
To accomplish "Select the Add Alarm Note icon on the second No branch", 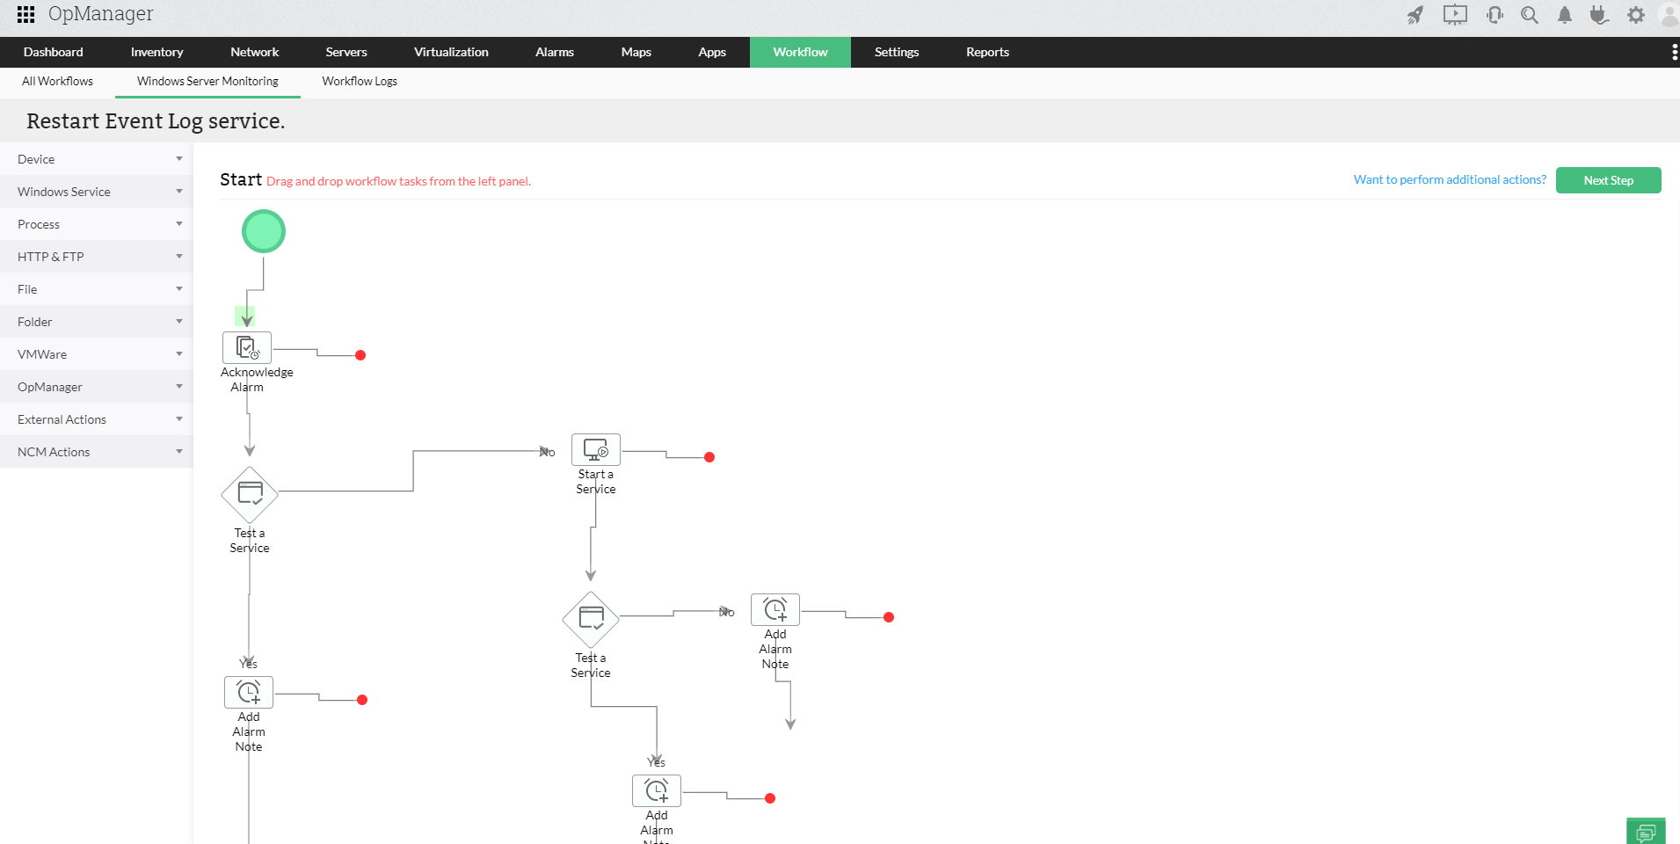I will coord(775,609).
